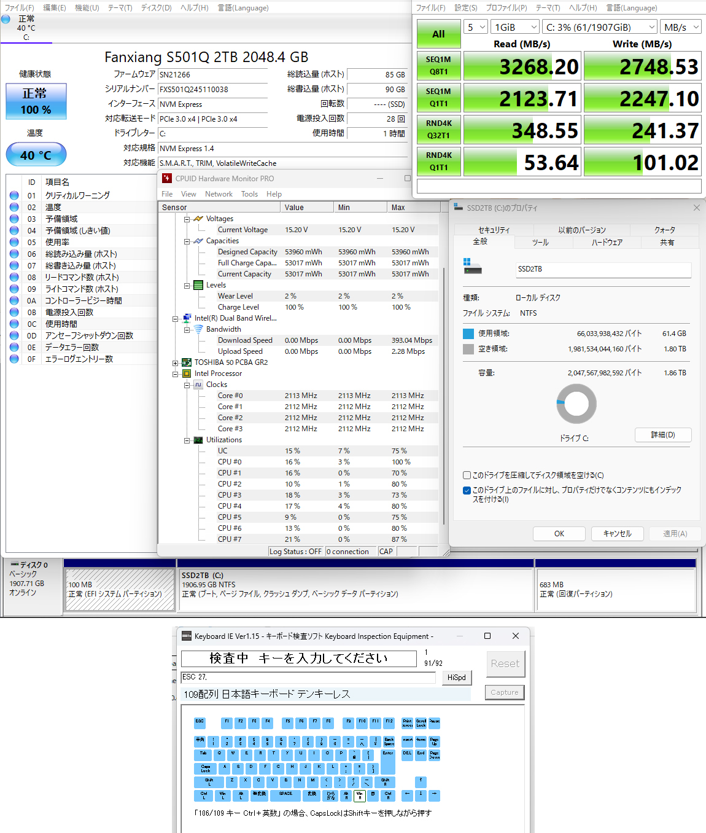
Task: Click the Capacities icon in HWMonitor tree
Action: pos(198,241)
